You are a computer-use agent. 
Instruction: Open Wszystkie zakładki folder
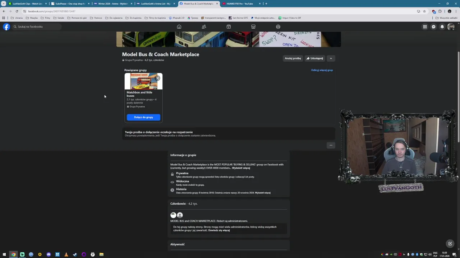click(447, 18)
